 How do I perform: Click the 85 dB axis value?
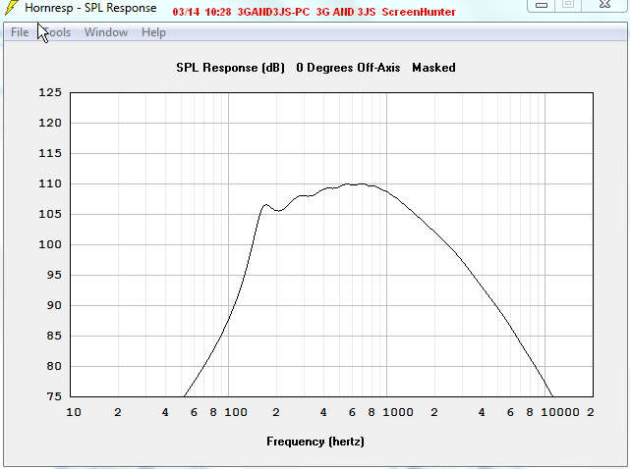pyautogui.click(x=54, y=336)
